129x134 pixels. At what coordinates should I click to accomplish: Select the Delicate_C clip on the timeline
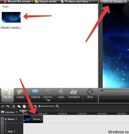pos(33,119)
